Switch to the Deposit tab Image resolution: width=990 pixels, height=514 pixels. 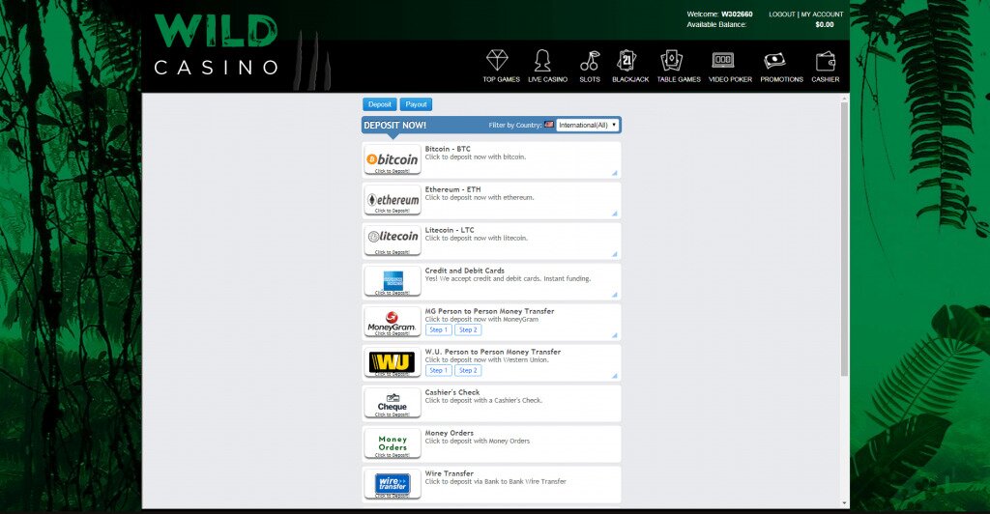pos(379,104)
